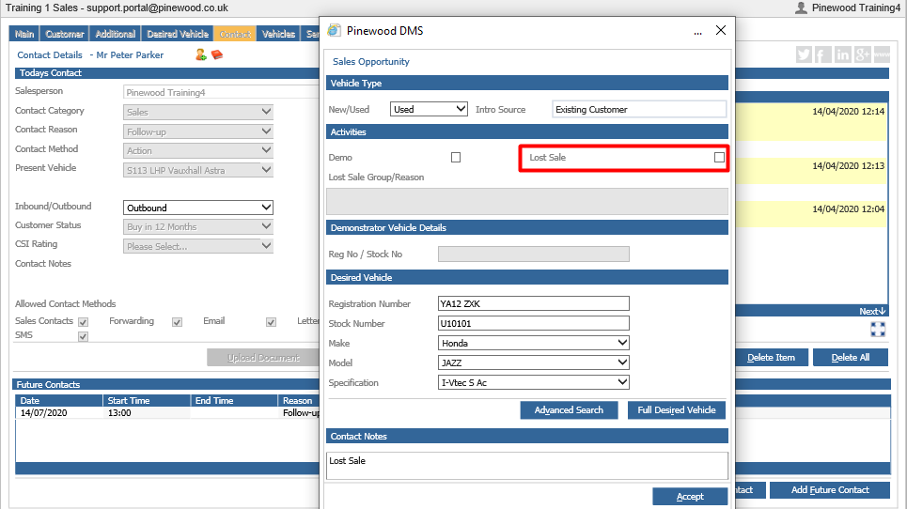The height and width of the screenshot is (509, 907).
Task: Open the CSI Rating dropdown
Action: [197, 245]
